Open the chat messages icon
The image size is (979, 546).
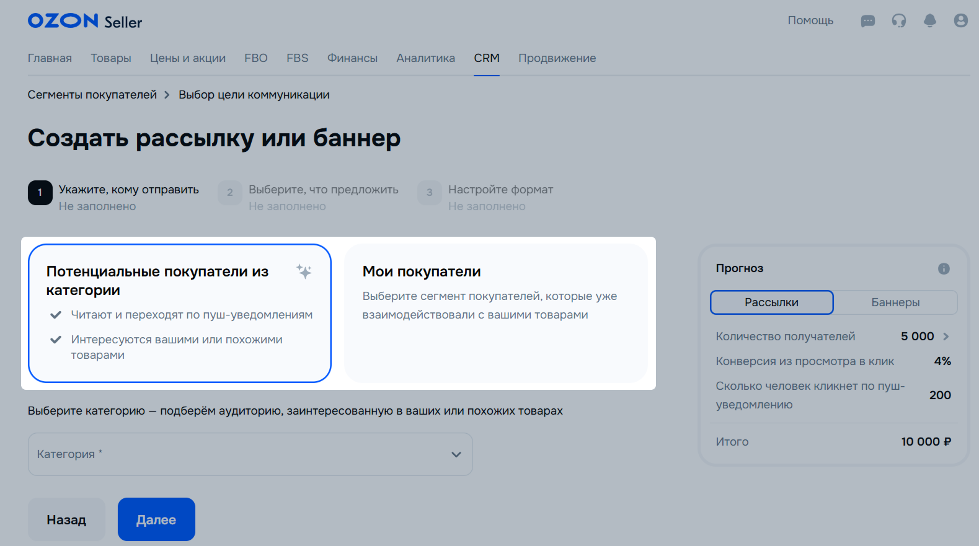[x=867, y=21]
